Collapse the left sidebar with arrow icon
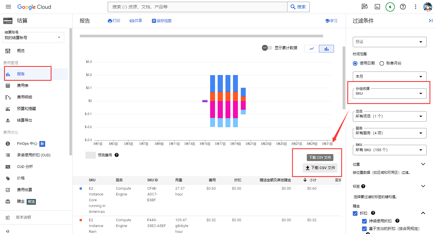 [x=8, y=231]
